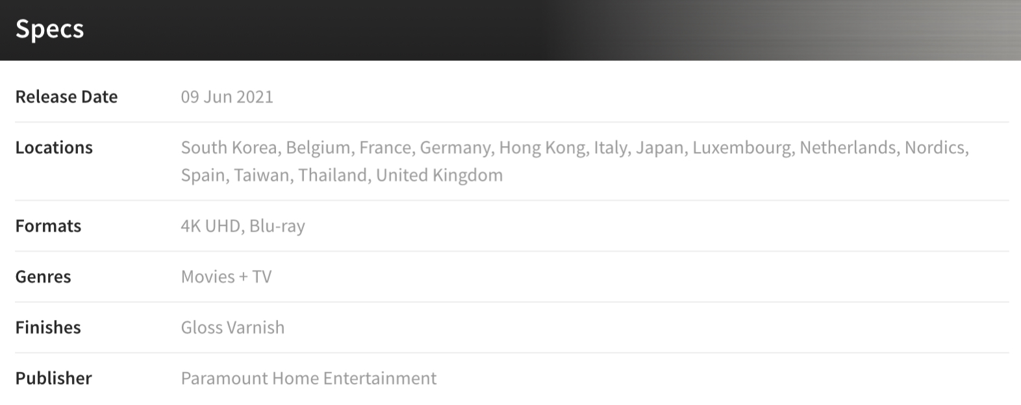The width and height of the screenshot is (1021, 405).
Task: Click the 4K UHD format link
Action: tap(210, 226)
